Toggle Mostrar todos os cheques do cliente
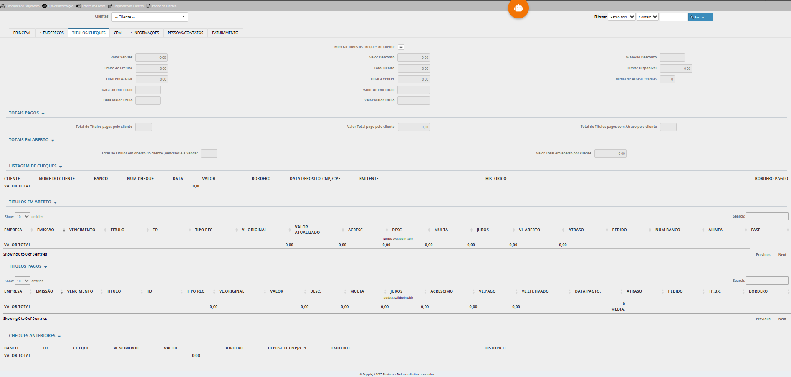The image size is (791, 377). (x=401, y=47)
